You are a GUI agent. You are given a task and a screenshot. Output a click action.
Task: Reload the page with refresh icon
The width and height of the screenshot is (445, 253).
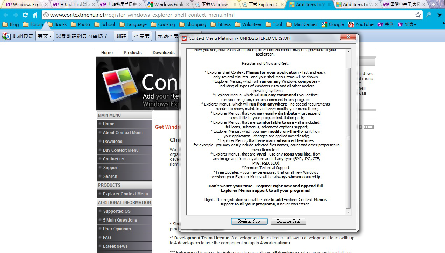click(25, 15)
